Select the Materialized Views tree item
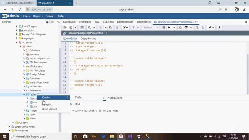This screenshot has height=140, width=249. tap(39, 82)
